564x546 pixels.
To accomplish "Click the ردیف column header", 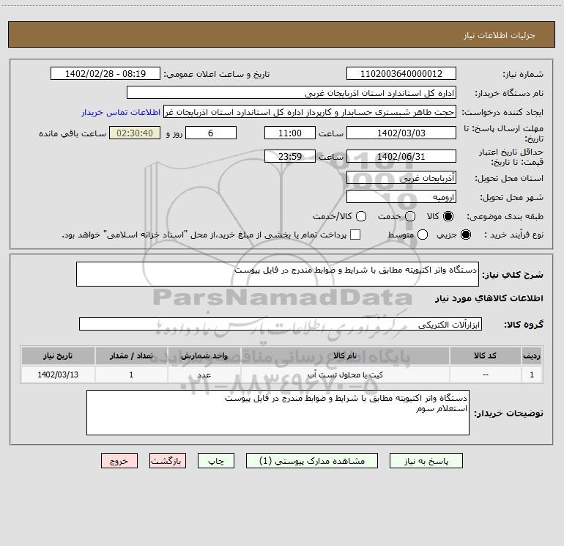I will (x=532, y=355).
